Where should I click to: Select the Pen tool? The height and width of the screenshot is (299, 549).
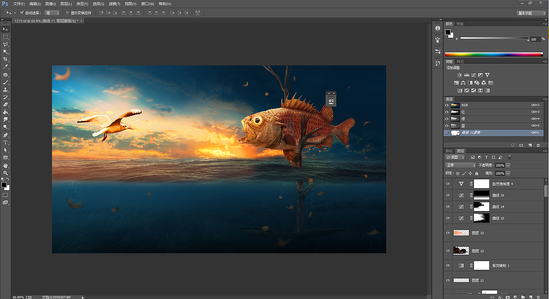coord(6,135)
